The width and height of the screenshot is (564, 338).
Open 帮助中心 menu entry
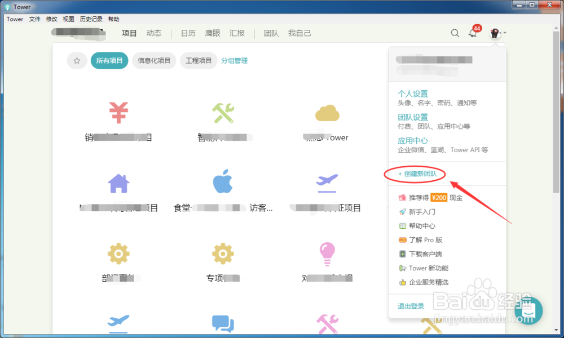[x=417, y=226]
